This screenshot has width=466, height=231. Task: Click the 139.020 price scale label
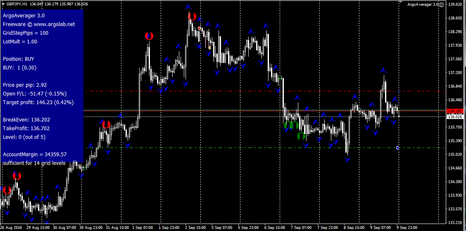click(455, 5)
